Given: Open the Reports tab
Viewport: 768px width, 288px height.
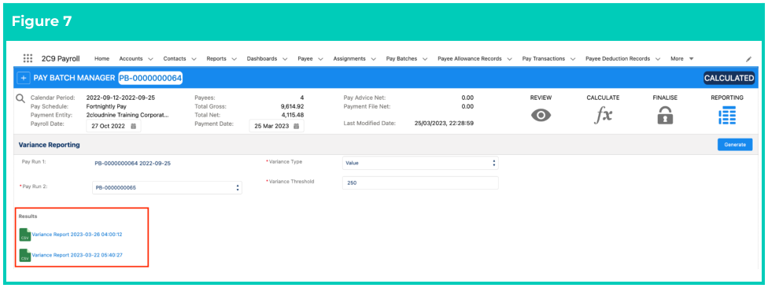Looking at the screenshot, I should point(216,58).
